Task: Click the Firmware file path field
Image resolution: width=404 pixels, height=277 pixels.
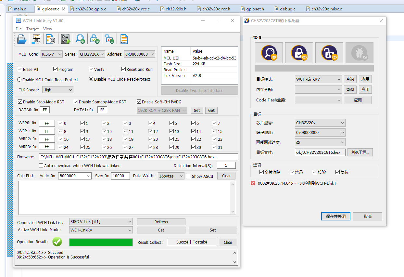Action: click(138, 157)
